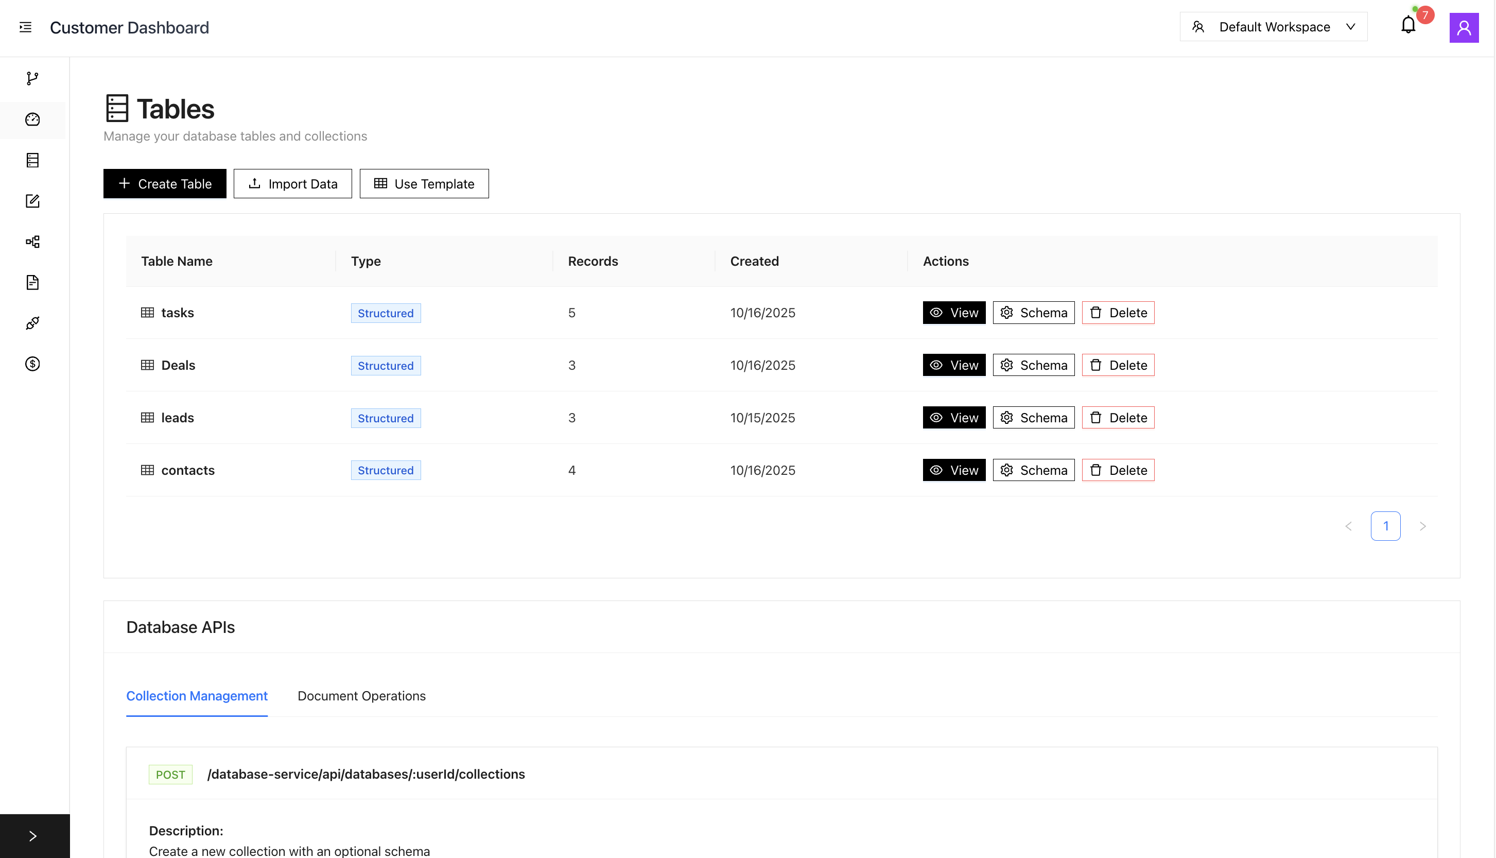
Task: Click the git branch sidebar icon
Action: (32, 78)
